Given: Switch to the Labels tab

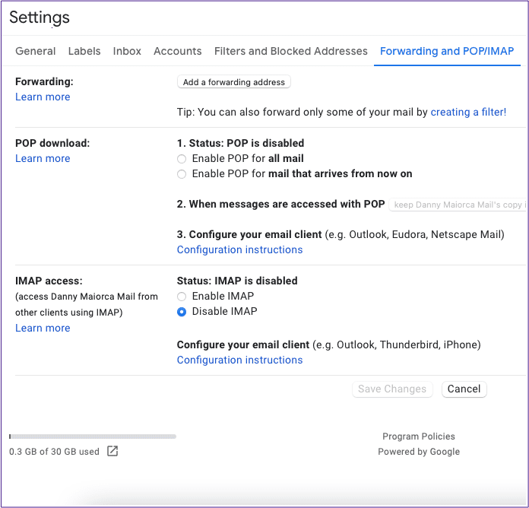Looking at the screenshot, I should (x=84, y=51).
